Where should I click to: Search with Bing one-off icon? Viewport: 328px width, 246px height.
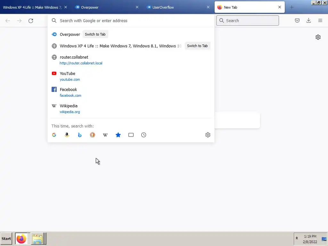coord(80,135)
